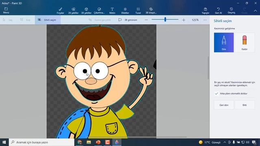Click the 17°C Güneşli weather widget
This screenshot has height=146, width=260.
coord(210,142)
